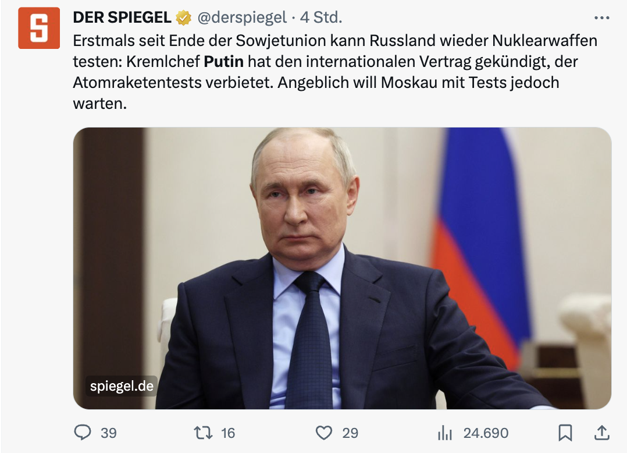
Task: Open DER SPIEGEL profile avatar logo
Action: point(39,28)
